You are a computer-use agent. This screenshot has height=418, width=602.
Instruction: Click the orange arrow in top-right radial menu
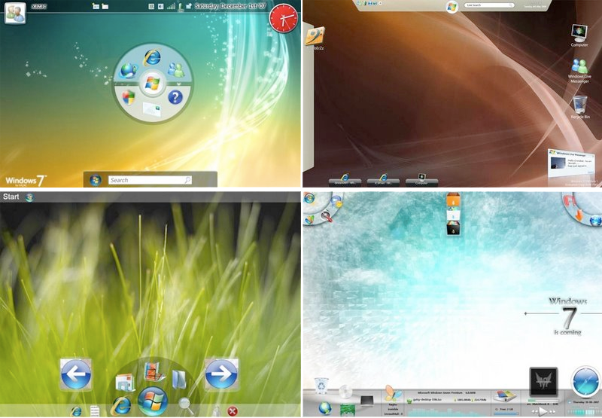[x=579, y=215]
